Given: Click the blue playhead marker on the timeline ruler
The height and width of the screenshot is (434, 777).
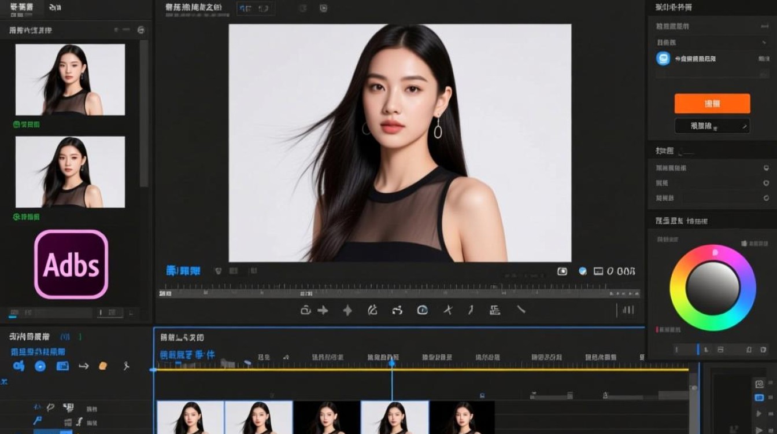Looking at the screenshot, I should coord(392,362).
